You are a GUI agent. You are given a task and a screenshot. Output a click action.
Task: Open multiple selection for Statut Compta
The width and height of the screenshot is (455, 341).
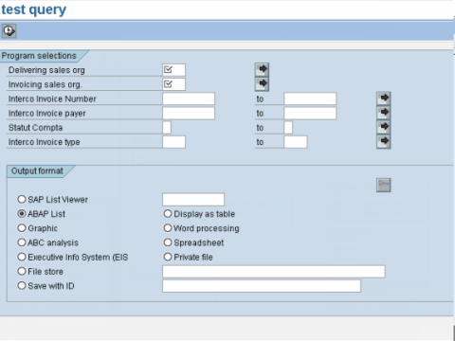(384, 127)
